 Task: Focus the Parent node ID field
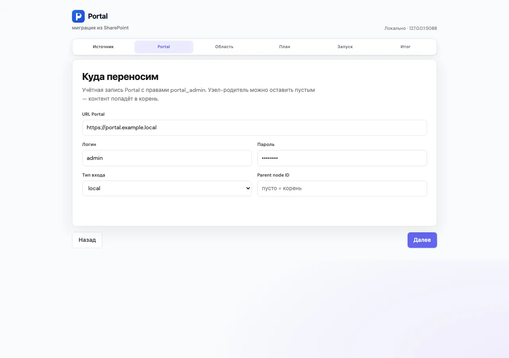(342, 189)
